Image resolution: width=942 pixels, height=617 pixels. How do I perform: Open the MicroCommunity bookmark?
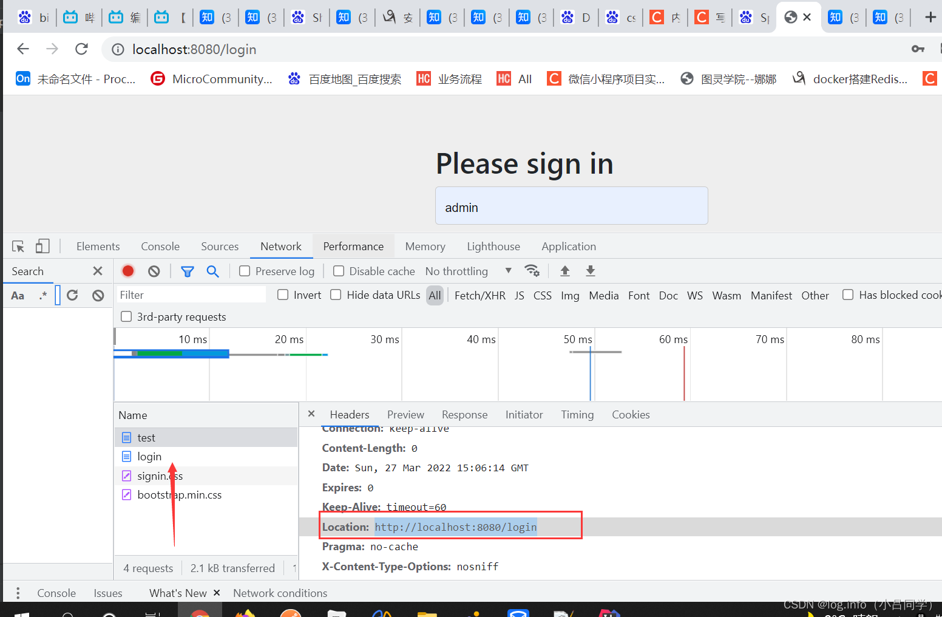pyautogui.click(x=212, y=79)
